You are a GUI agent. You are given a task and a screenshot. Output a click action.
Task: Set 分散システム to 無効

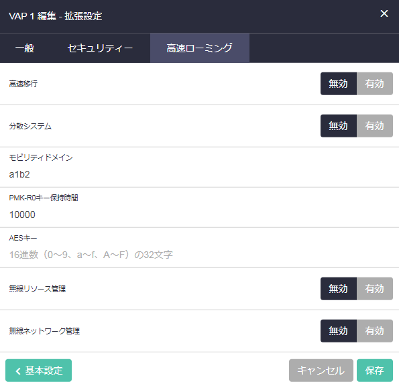(338, 126)
